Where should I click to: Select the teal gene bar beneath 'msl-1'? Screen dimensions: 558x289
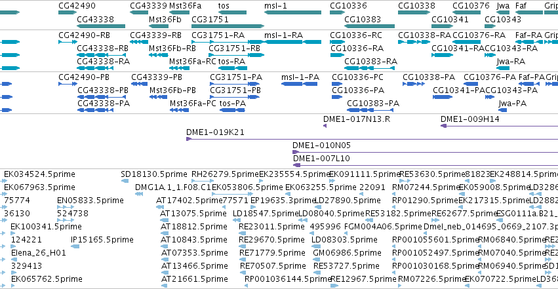292,12
